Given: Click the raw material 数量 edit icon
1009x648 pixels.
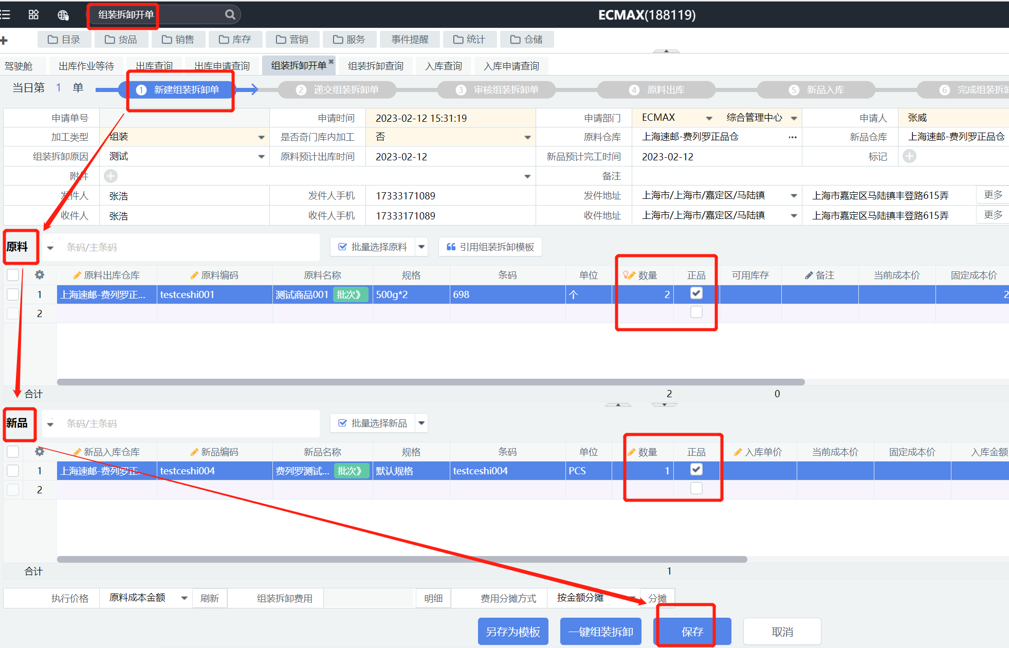Looking at the screenshot, I should click(629, 275).
